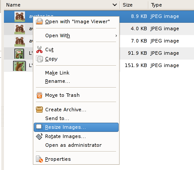The image size is (194, 170).
Task: Select the 4.0 KB bear avatar thumbnail
Action: 20,29
